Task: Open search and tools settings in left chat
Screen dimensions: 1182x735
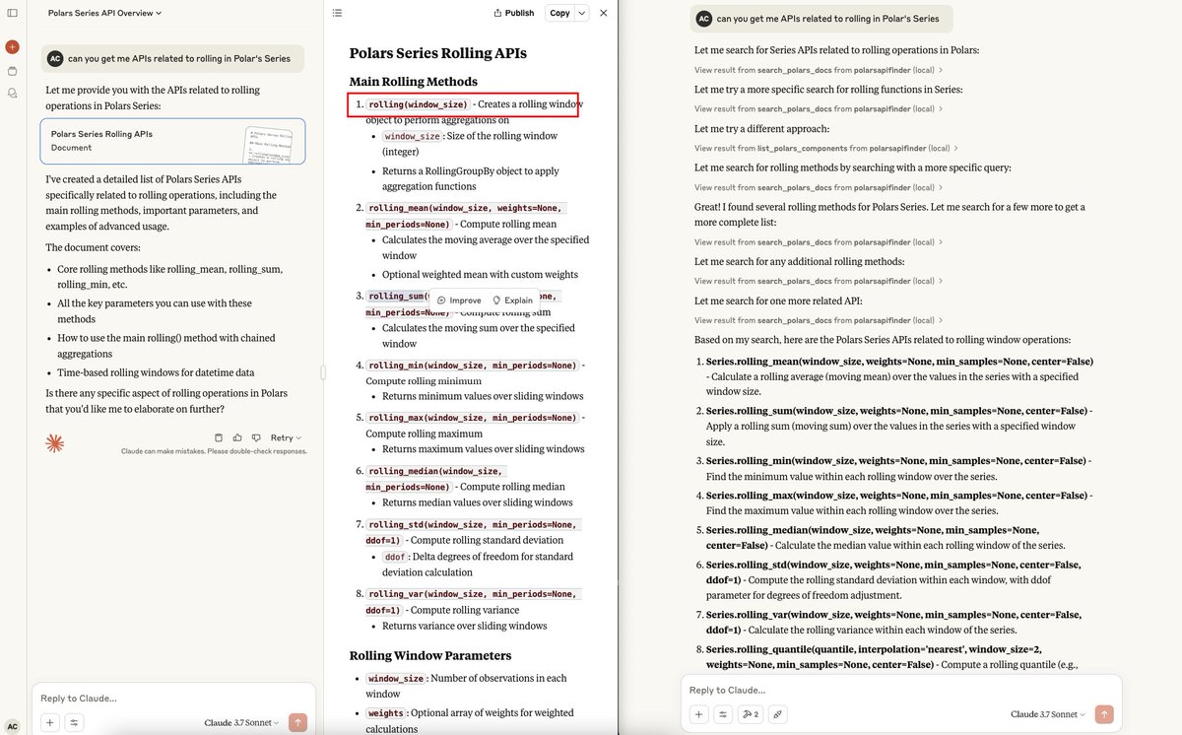Action: click(74, 722)
